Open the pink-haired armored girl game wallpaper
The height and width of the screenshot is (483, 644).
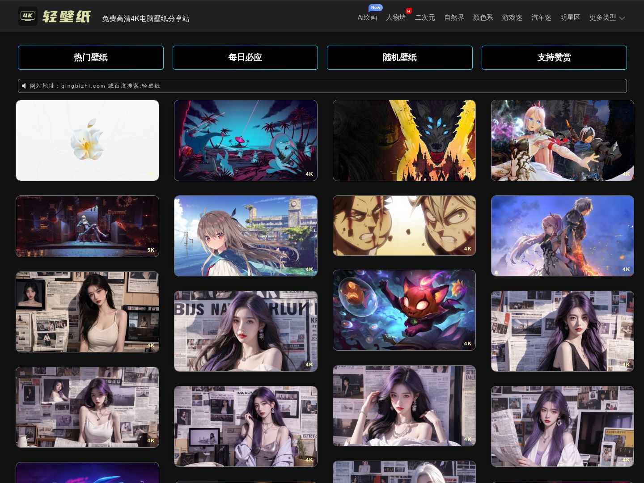point(563,140)
